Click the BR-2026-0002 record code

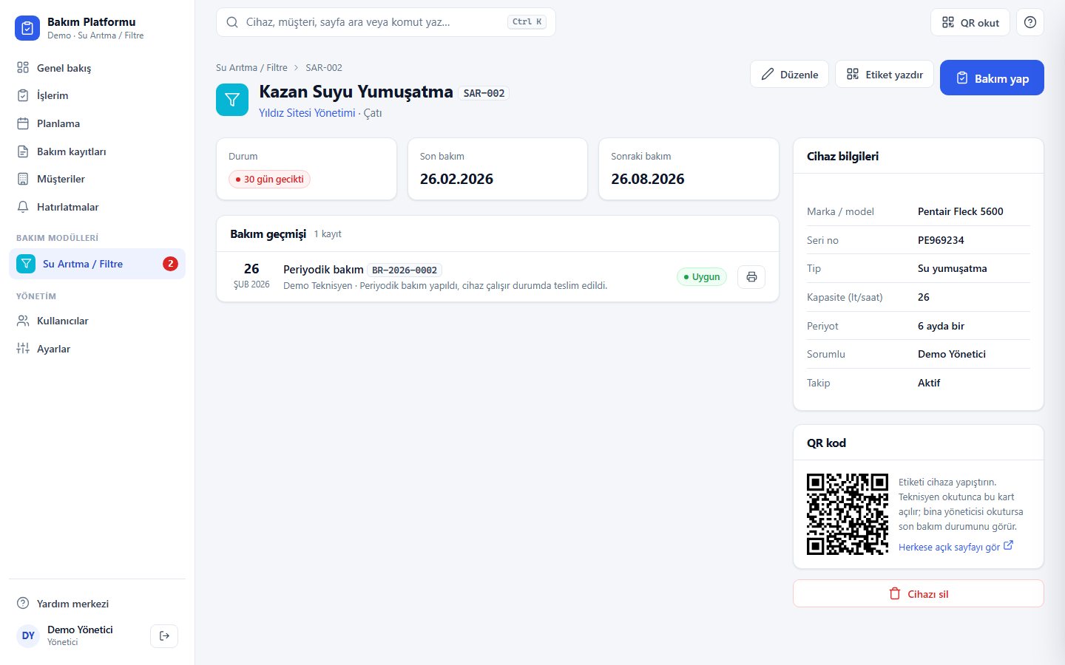tap(405, 270)
